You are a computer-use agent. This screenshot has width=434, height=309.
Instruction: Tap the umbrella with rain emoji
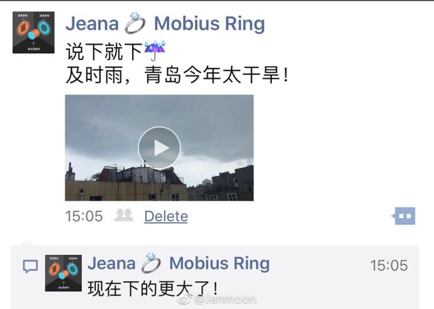[x=155, y=51]
